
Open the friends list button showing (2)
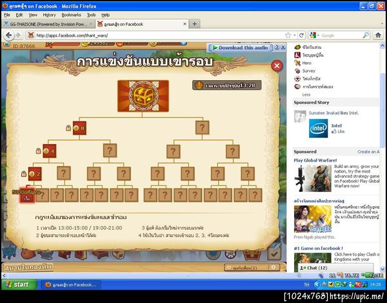246,267
